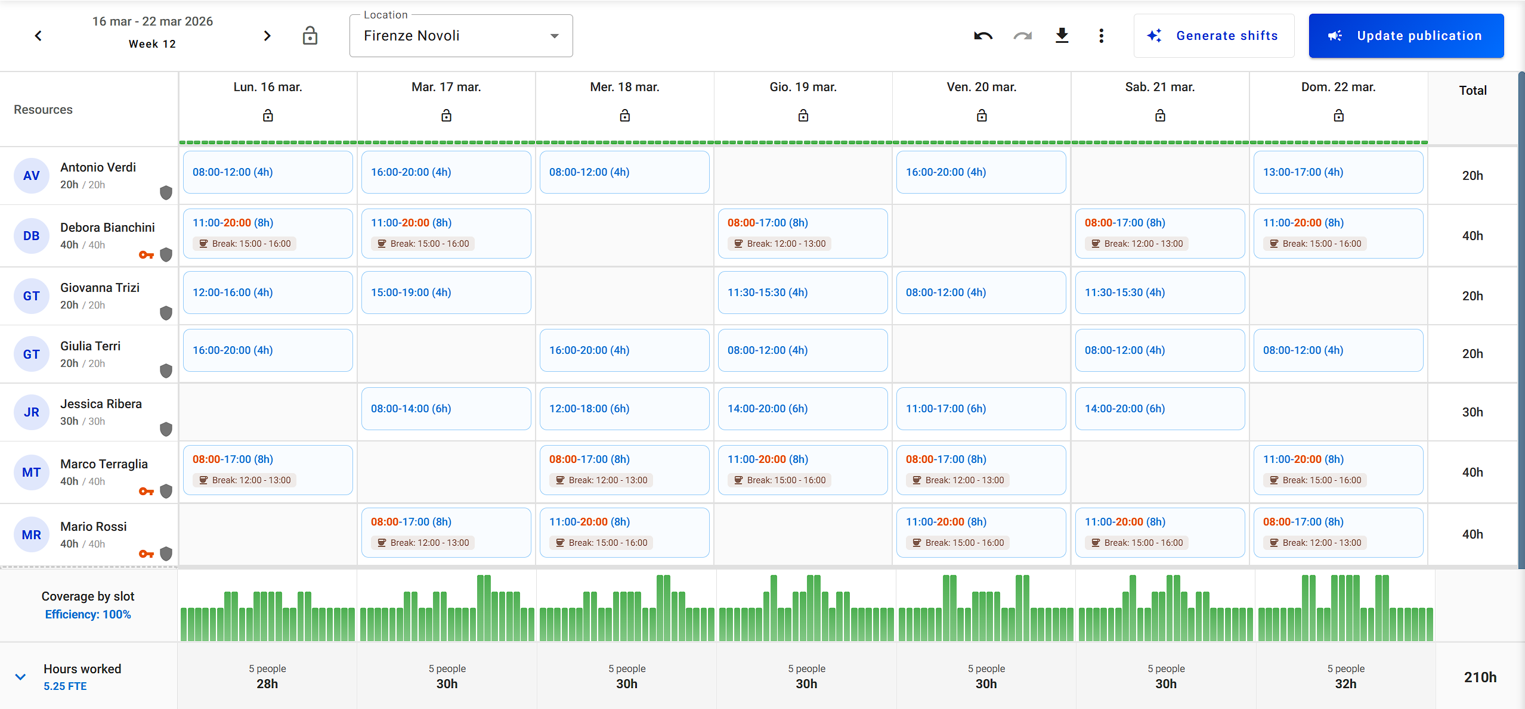Click Debora Bianchini's orange key icon

146,255
